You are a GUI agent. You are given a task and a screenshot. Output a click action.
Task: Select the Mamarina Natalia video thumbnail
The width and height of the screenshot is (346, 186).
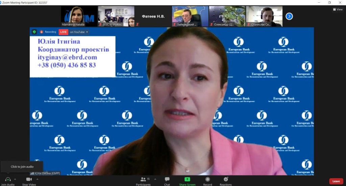(79, 16)
